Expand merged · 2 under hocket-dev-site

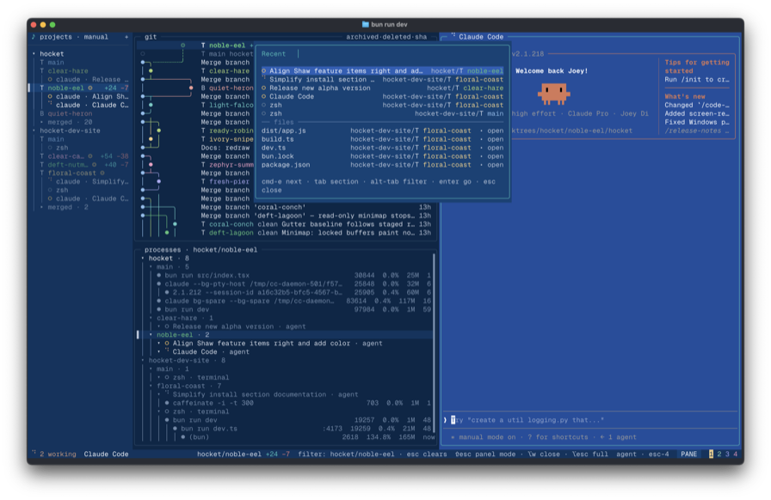pyautogui.click(x=42, y=207)
